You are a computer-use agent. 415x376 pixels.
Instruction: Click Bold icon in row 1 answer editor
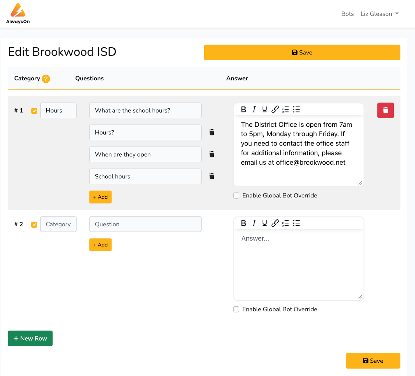pyautogui.click(x=243, y=110)
